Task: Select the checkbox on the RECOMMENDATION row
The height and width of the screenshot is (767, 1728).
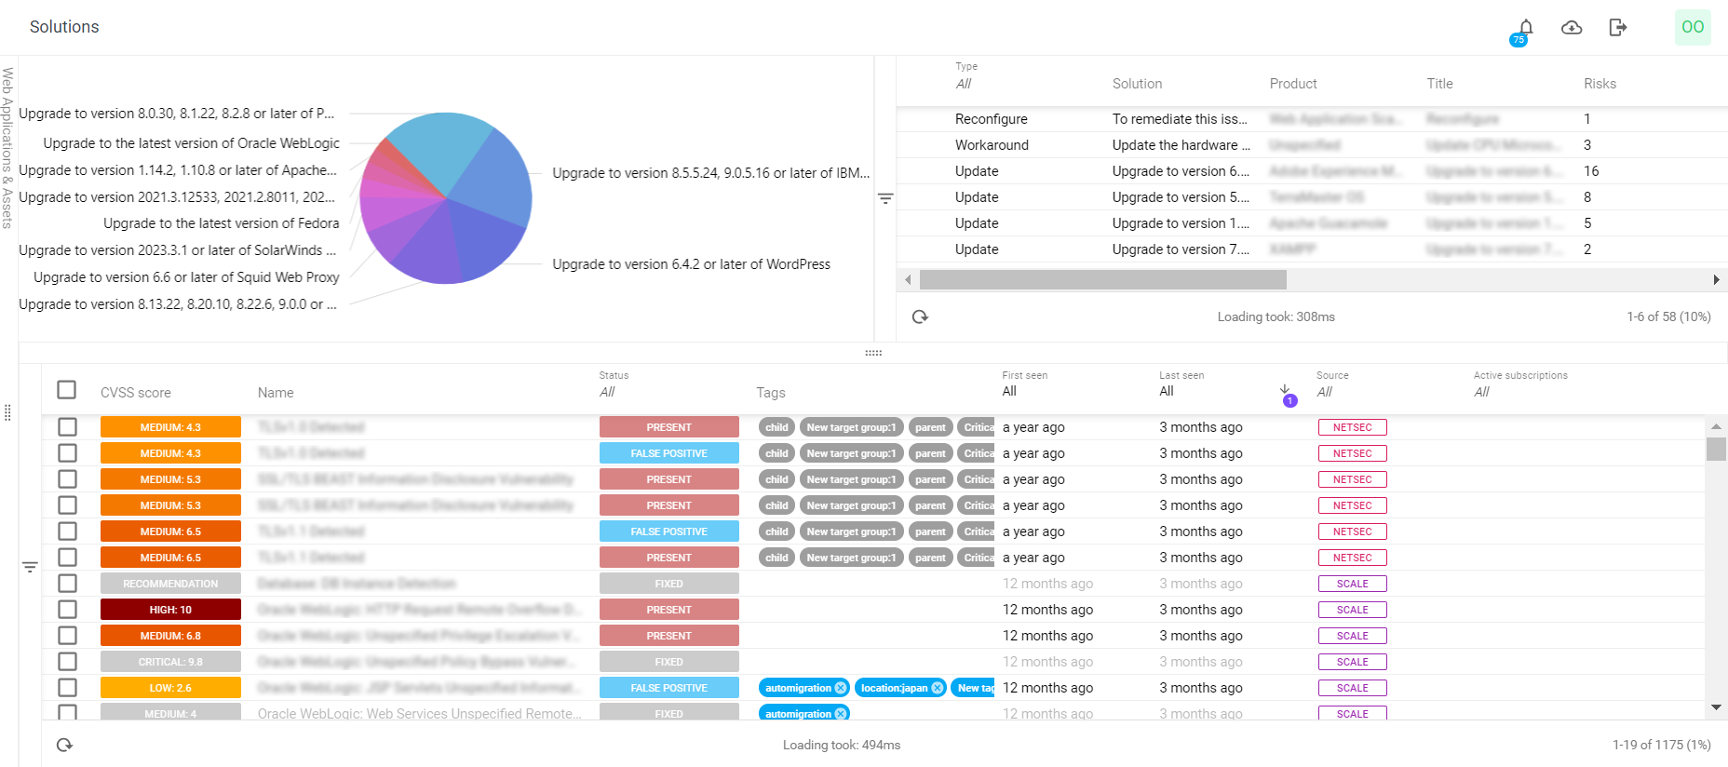Action: (x=67, y=584)
